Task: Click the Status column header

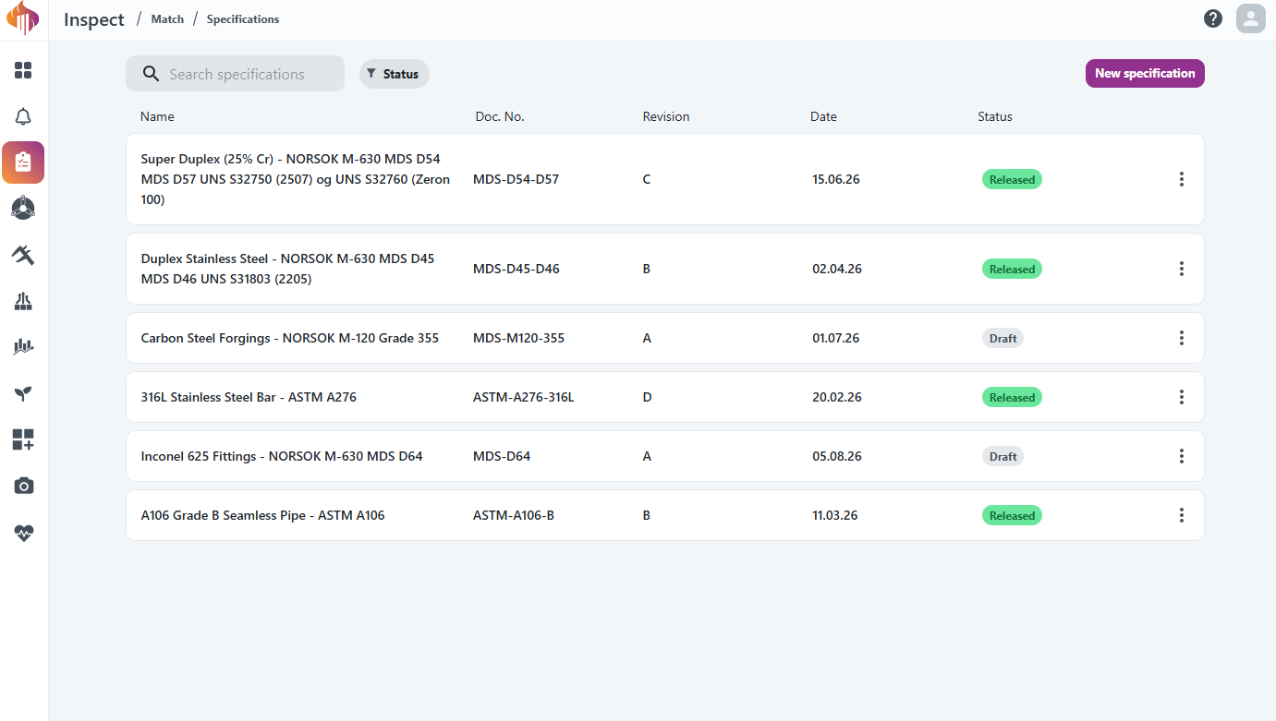Action: tap(995, 116)
